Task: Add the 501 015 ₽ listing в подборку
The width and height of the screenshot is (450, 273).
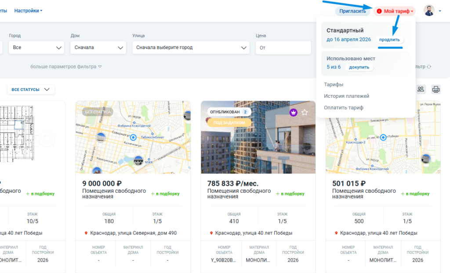Action: pos(415,194)
